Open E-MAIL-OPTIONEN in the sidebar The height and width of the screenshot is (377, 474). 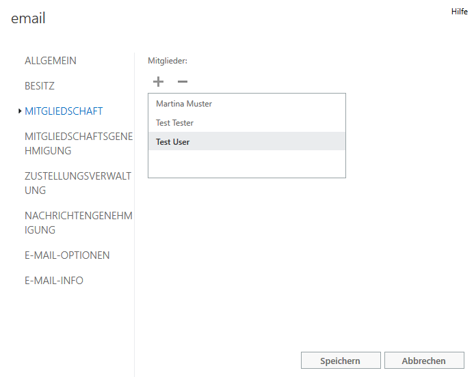click(67, 255)
